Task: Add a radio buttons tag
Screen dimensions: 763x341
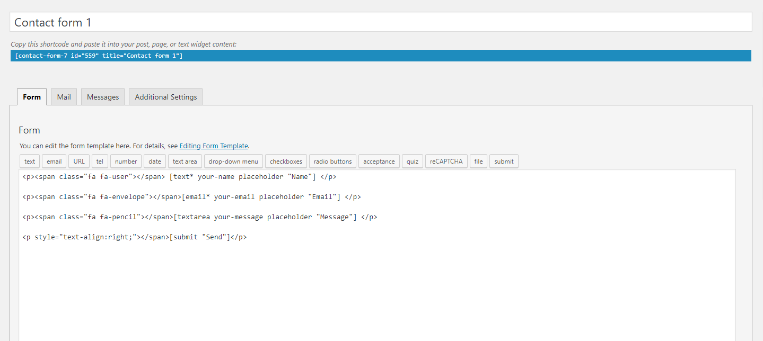Action: click(x=332, y=161)
